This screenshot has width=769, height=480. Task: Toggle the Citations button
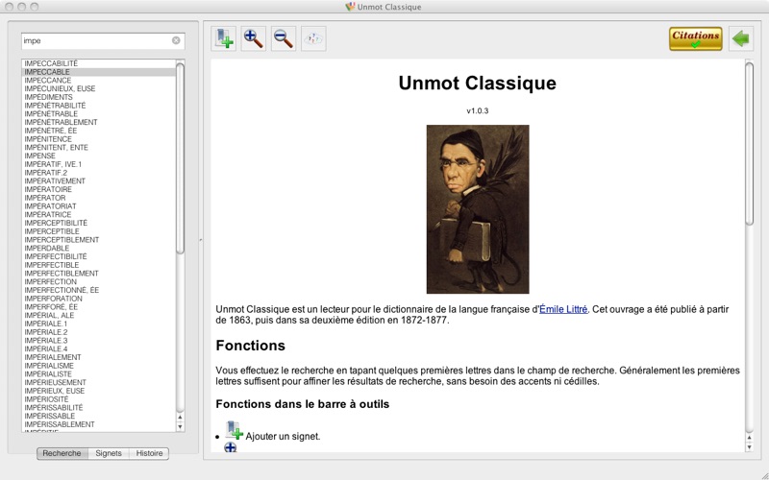click(695, 38)
